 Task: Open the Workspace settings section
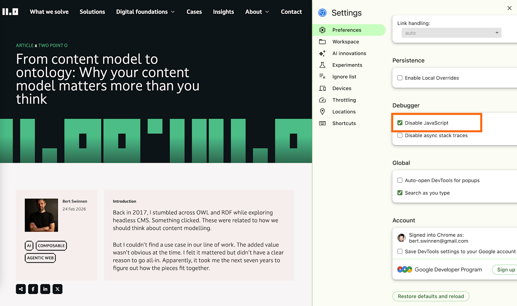(x=345, y=41)
